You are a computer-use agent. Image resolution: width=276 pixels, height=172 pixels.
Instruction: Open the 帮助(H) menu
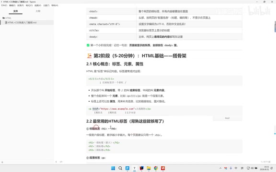[55, 5]
